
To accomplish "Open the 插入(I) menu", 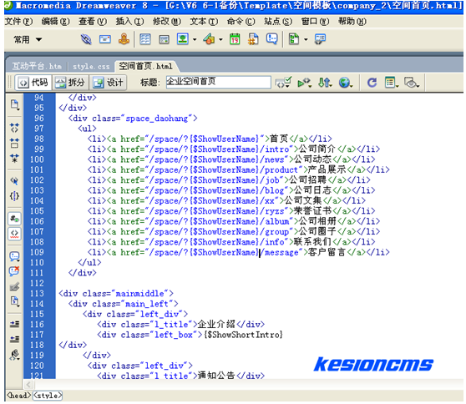I will [x=130, y=22].
